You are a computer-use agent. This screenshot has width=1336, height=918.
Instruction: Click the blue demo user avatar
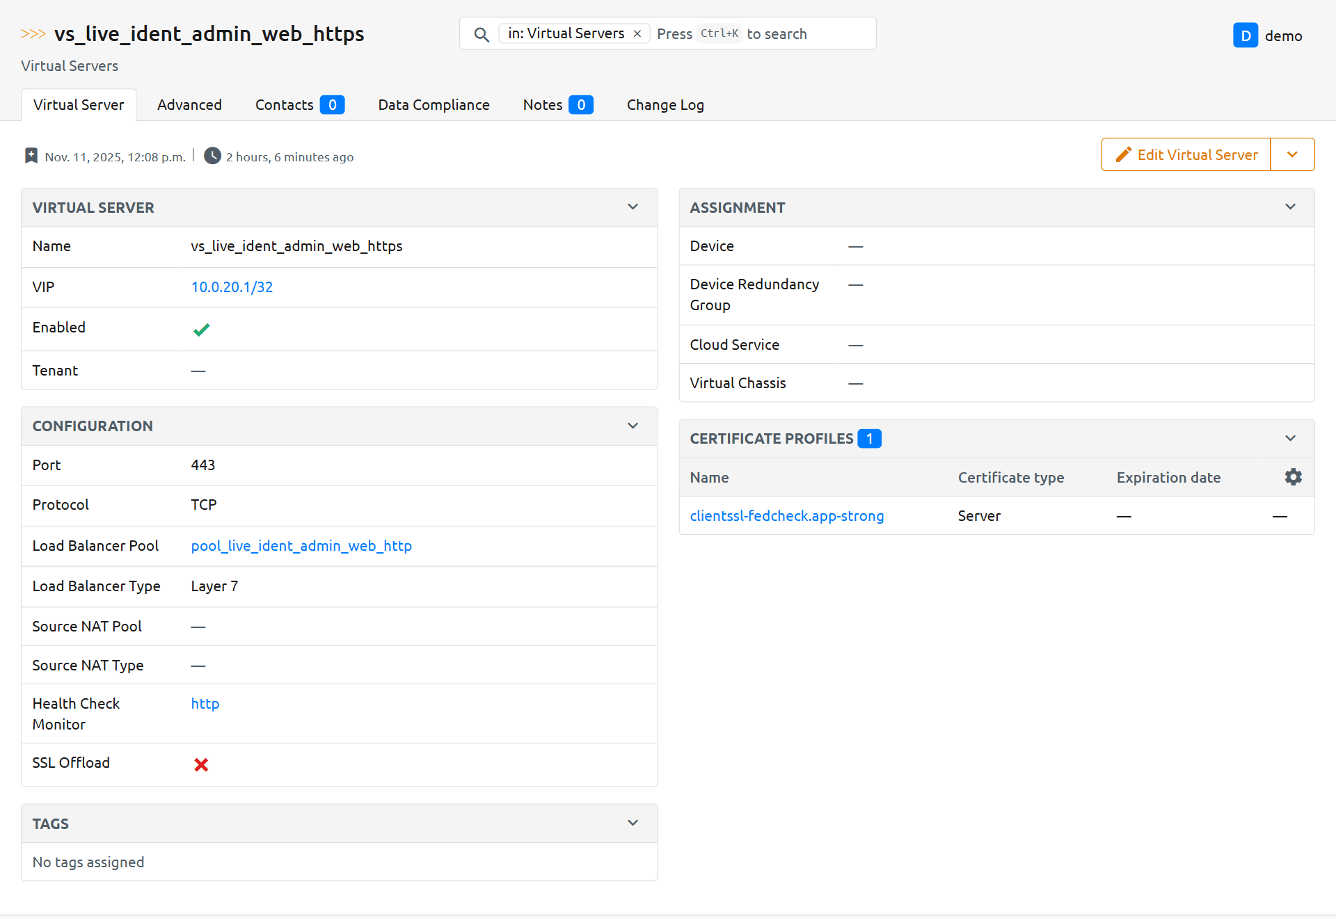pos(1245,35)
